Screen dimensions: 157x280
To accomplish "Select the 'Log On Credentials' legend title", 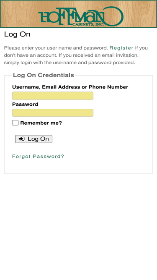I will (x=44, y=75).
